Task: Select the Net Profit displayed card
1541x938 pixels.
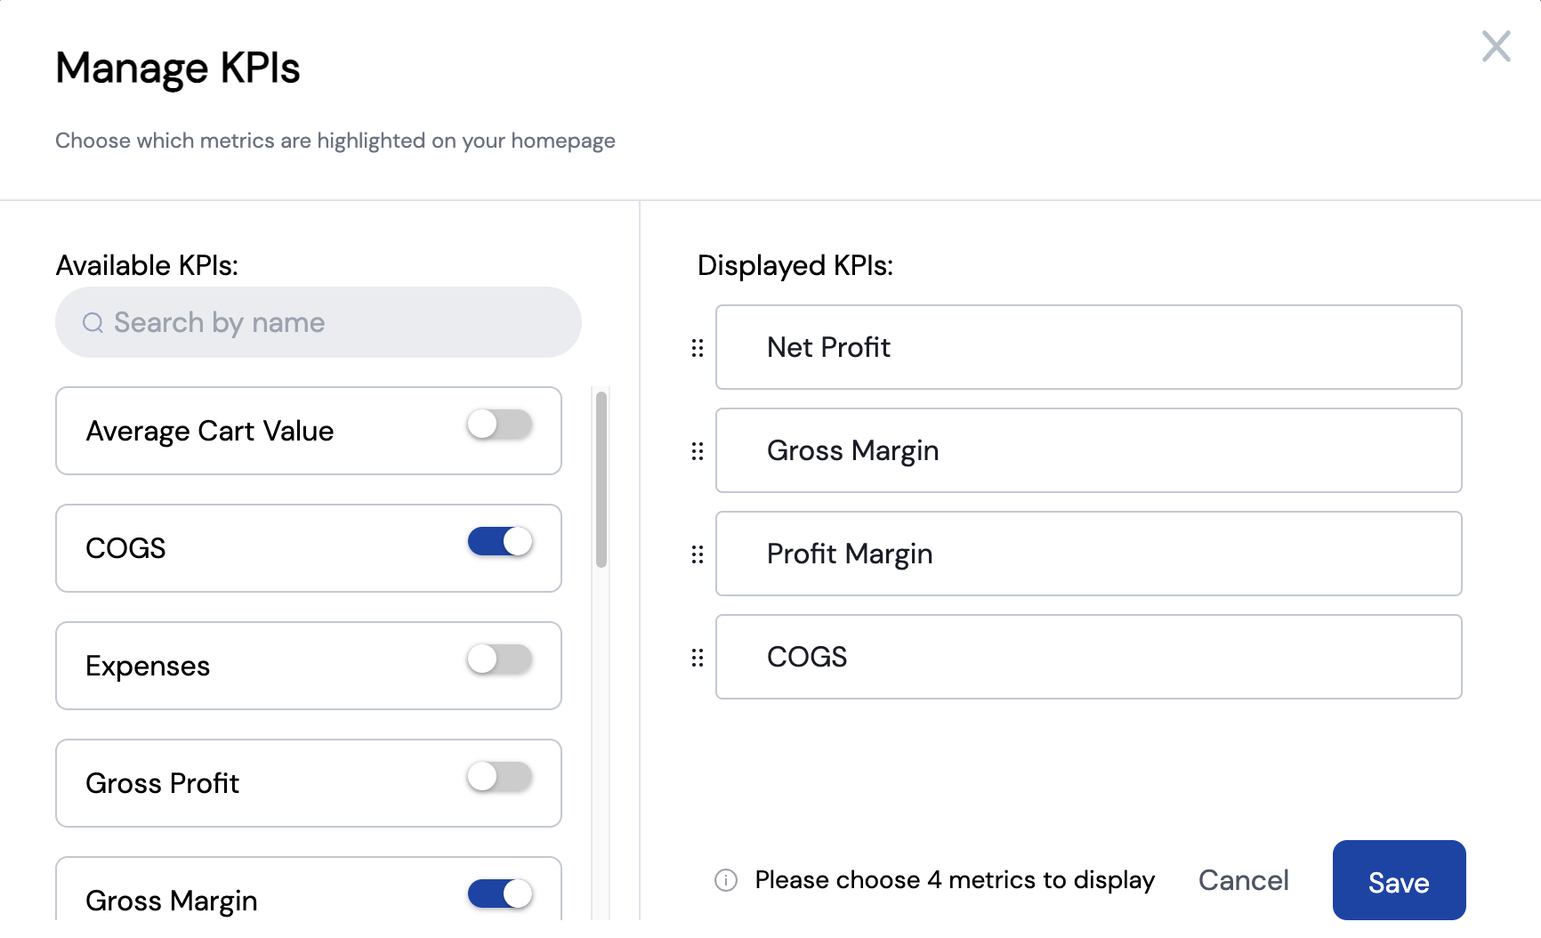Action: tap(1089, 347)
